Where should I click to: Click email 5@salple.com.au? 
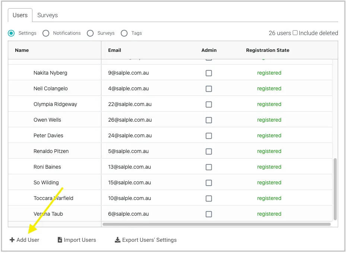(128, 151)
